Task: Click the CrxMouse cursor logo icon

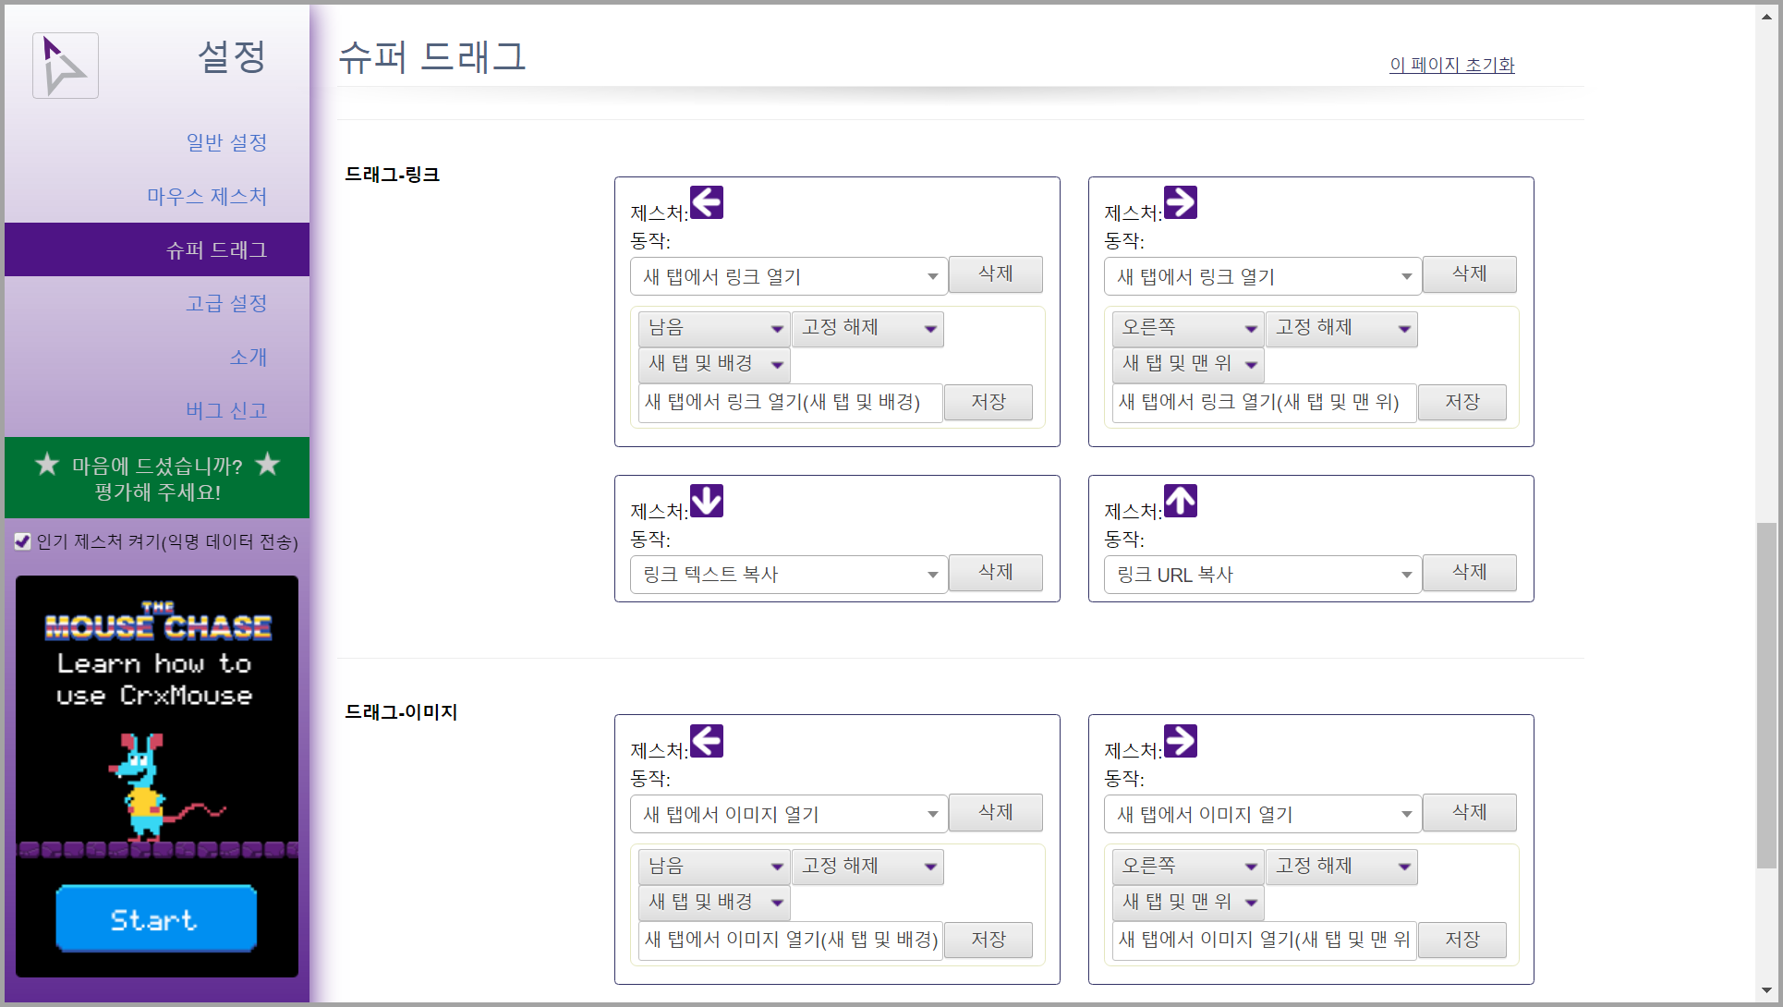Action: pyautogui.click(x=65, y=66)
